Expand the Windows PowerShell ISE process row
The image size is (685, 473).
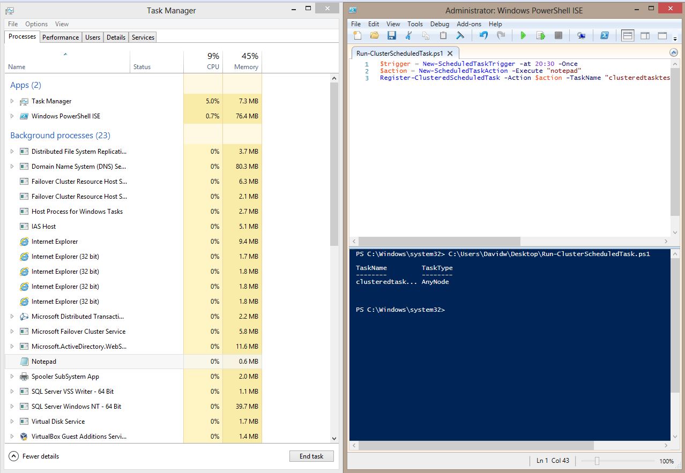(12, 116)
